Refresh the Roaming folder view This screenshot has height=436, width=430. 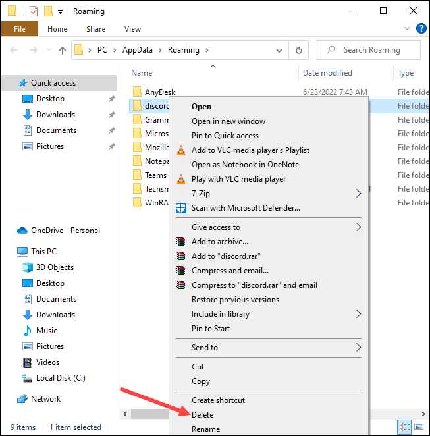point(299,50)
